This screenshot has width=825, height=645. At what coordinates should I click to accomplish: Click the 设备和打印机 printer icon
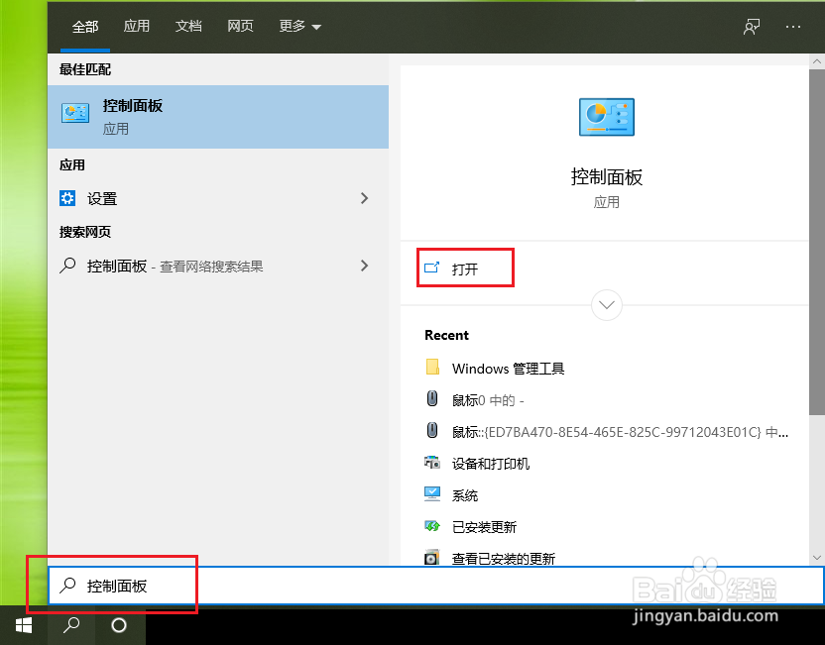click(432, 462)
